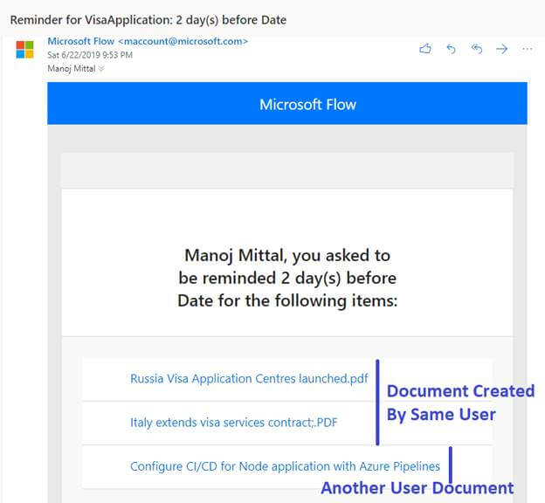Open the more actions ellipsis menu
Screen dimensions: 545x503
(528, 49)
